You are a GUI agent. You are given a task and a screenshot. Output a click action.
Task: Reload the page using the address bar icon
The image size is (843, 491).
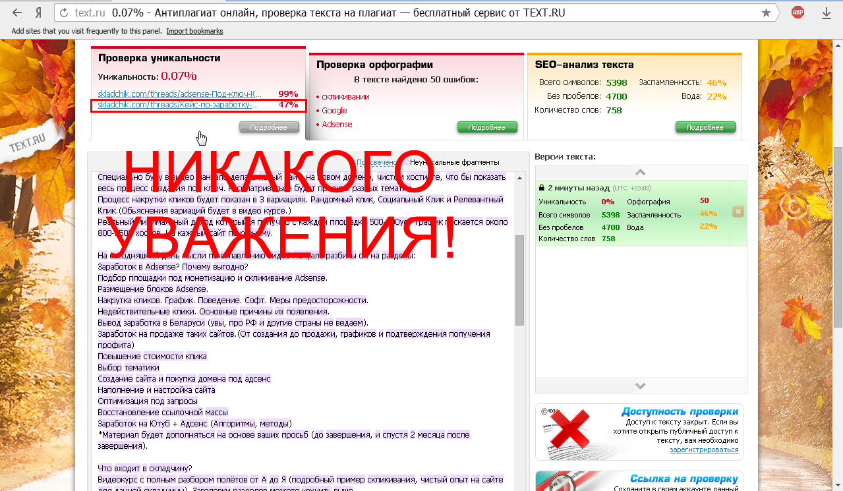[63, 13]
